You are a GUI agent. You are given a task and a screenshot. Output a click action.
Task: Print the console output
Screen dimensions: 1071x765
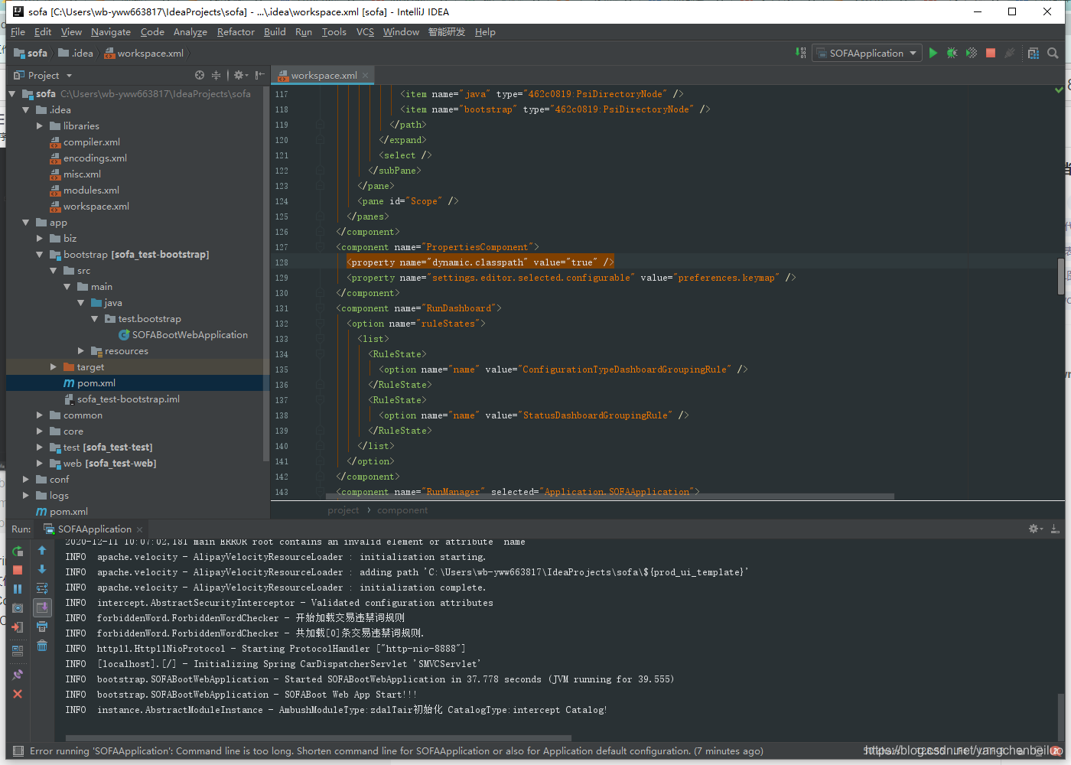42,627
